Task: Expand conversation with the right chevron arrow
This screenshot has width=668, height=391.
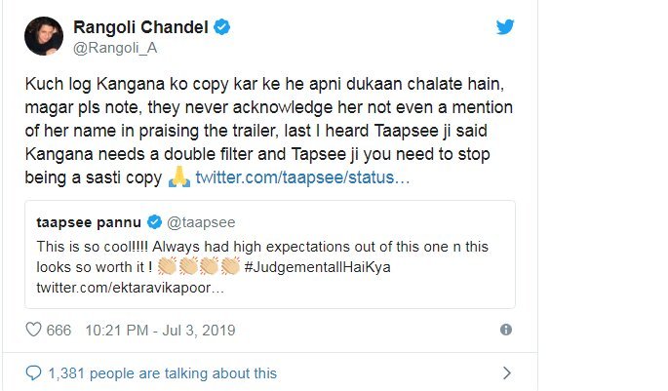Action: pyautogui.click(x=506, y=372)
